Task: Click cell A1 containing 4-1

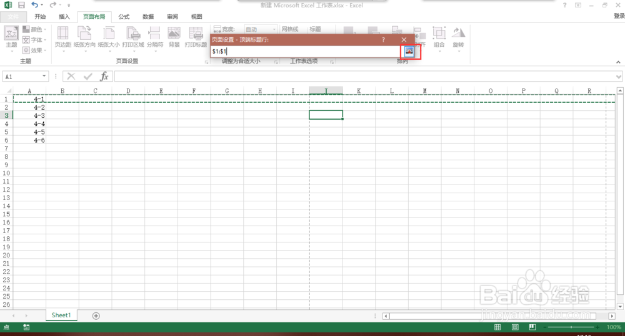Action: click(x=29, y=99)
